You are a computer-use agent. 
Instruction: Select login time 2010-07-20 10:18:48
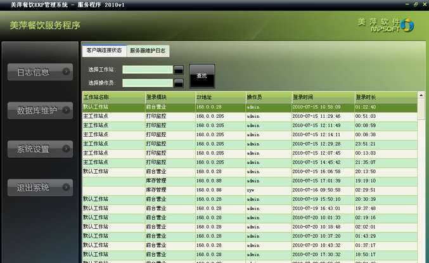pyautogui.click(x=316, y=227)
